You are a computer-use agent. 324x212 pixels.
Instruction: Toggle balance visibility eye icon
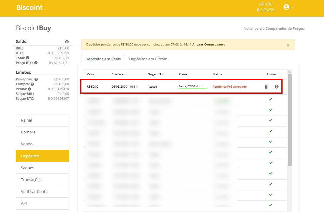[67, 42]
